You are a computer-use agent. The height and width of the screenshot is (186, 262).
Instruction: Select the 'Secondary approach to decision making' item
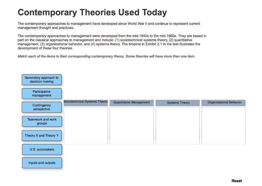coord(41,80)
